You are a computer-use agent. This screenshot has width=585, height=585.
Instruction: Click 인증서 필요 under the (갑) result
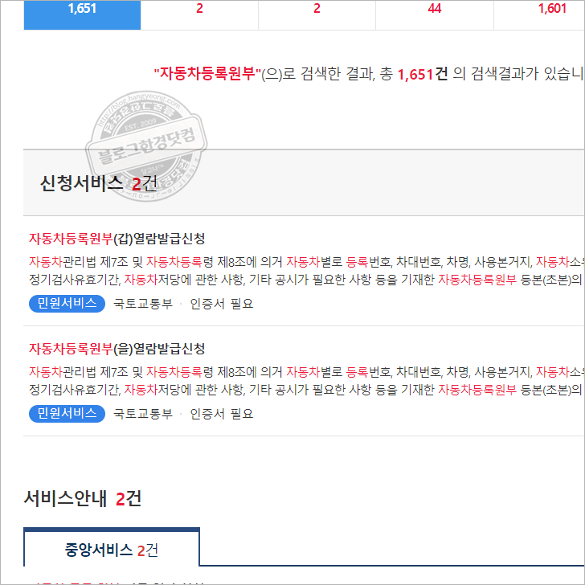click(222, 304)
